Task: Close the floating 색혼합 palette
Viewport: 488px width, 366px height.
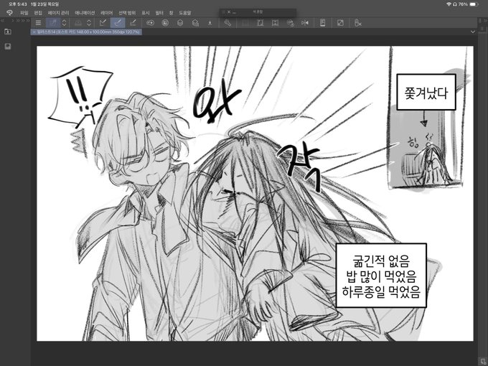Action: pos(229,11)
